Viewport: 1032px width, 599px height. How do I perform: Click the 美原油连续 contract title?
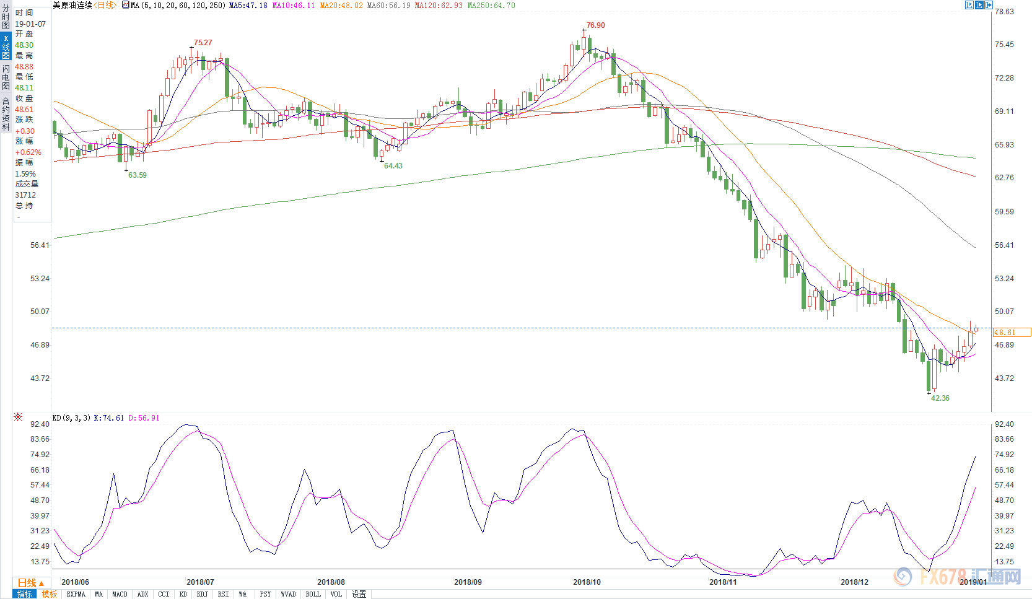point(72,5)
